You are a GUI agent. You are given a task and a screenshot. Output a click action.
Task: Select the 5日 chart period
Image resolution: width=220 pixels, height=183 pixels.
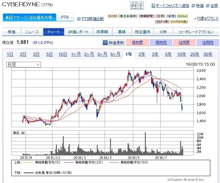point(50,54)
